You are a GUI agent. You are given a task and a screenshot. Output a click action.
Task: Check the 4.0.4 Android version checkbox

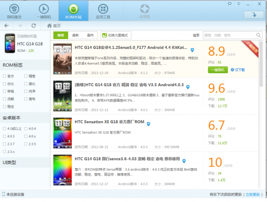click(26, 129)
